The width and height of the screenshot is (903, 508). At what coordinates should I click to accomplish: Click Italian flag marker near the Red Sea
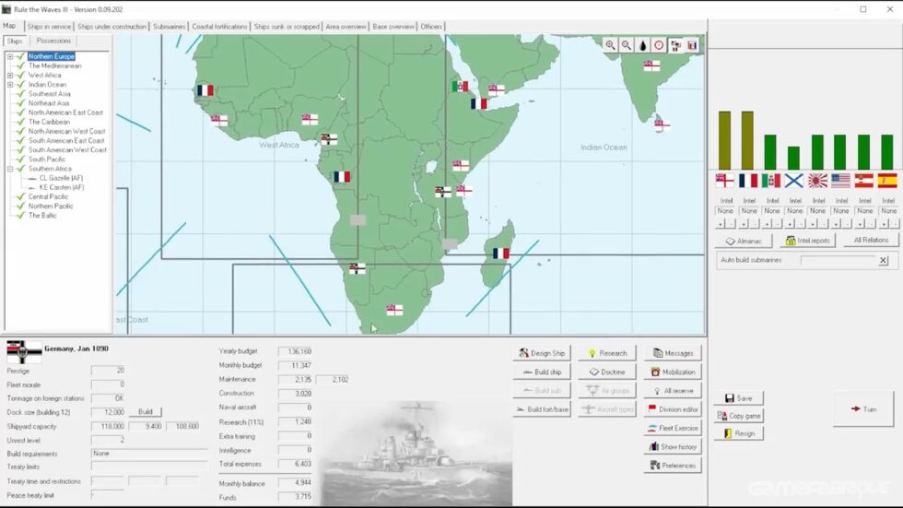[x=460, y=87]
